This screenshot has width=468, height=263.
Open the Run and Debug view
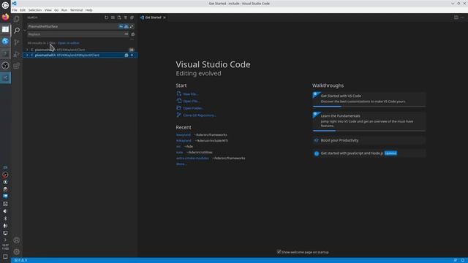[17, 54]
